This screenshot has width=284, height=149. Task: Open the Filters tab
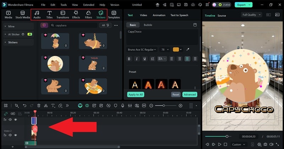point(88,15)
